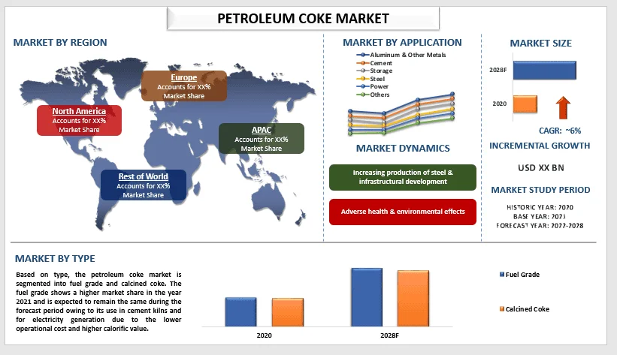Click the Aluminum & Other Metals legend marker
The width and height of the screenshot is (617, 355).
(363, 55)
